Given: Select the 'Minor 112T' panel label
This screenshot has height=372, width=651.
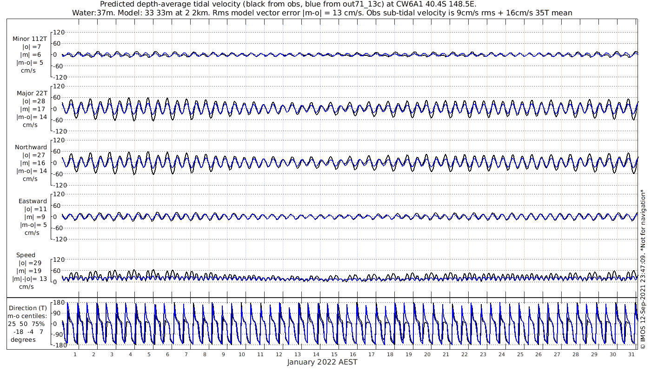Looking at the screenshot, I should (30, 39).
